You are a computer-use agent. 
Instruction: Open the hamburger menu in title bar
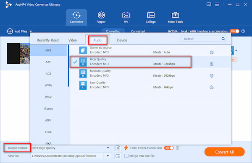[x=217, y=4]
